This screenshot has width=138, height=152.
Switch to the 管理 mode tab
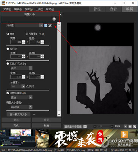(97, 9)
